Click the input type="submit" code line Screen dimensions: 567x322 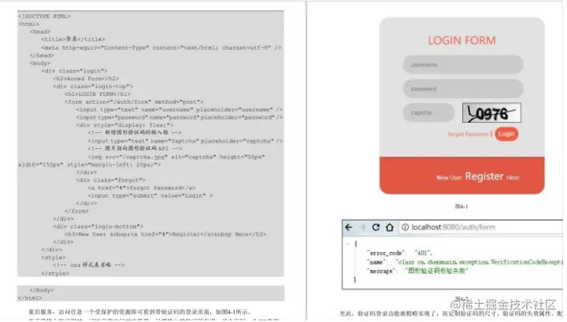tap(150, 195)
